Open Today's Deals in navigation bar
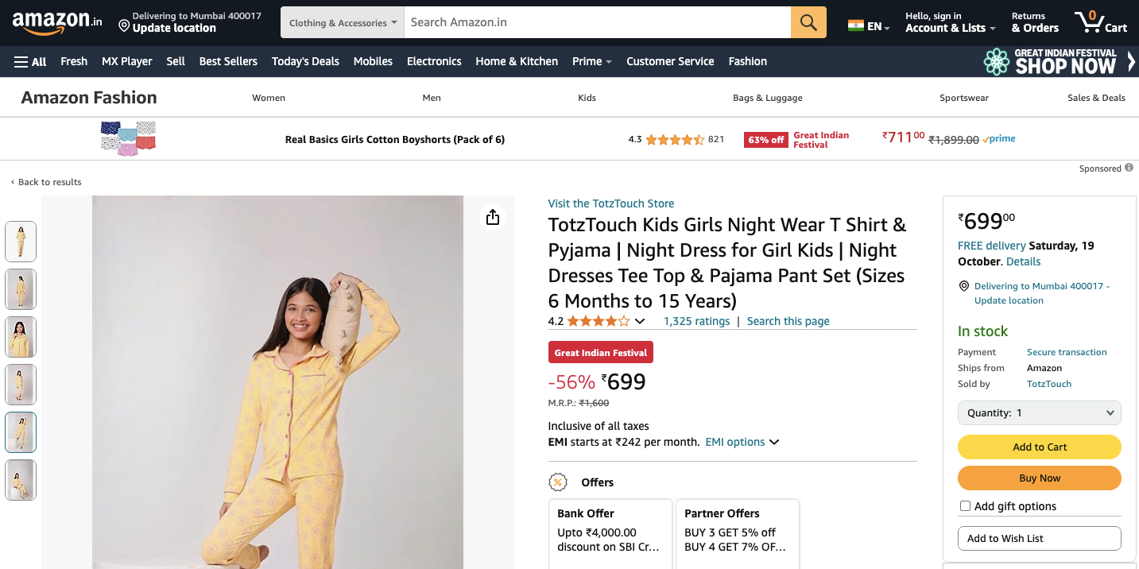The height and width of the screenshot is (569, 1139). (x=305, y=61)
